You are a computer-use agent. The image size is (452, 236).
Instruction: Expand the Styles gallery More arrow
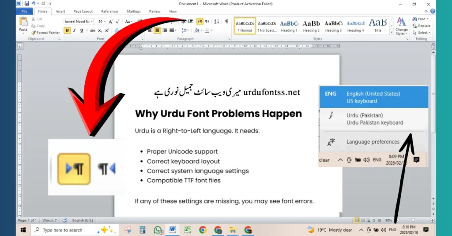click(392, 33)
